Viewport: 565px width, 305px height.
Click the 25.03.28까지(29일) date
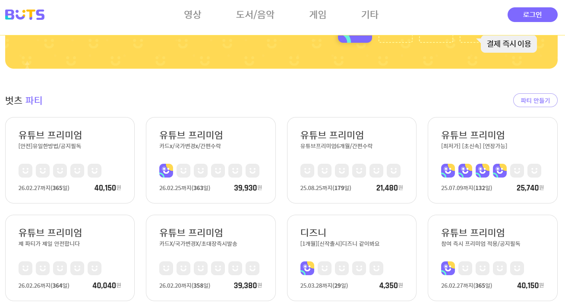(x=324, y=286)
